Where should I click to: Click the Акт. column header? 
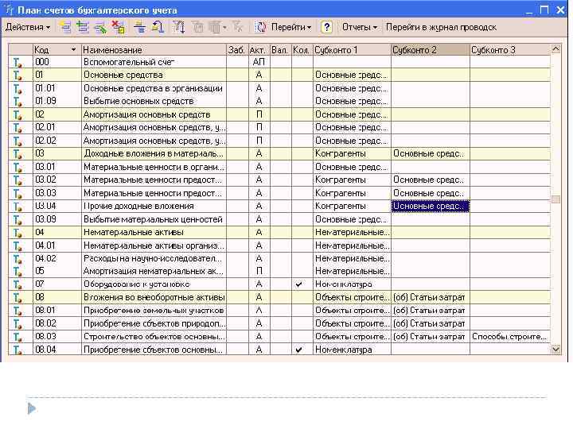(259, 49)
